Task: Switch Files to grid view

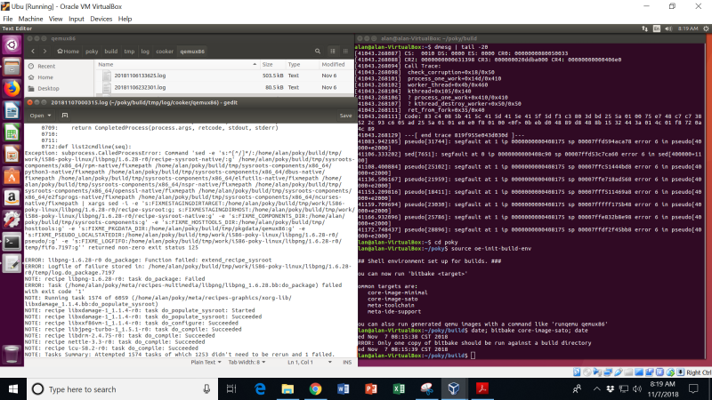Action: point(345,52)
